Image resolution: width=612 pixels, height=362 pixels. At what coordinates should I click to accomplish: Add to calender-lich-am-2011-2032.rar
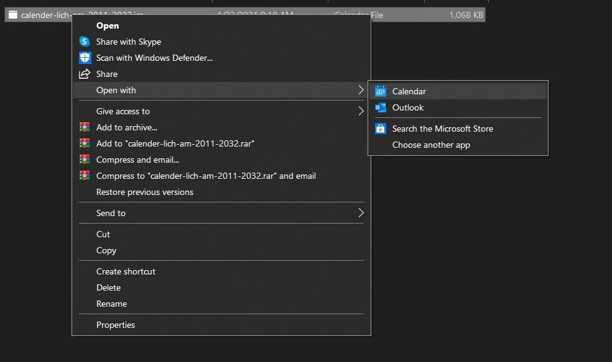pos(221,143)
